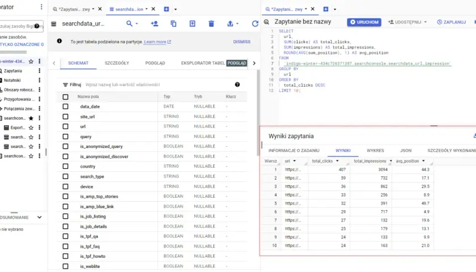This screenshot has height=272, width=476.
Task: Switch to PODGLĄD tab
Action: (x=155, y=63)
